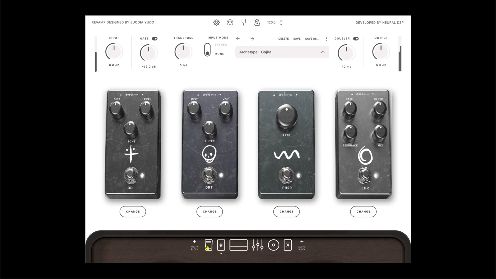Open the preset options three-dot menu
The width and height of the screenshot is (496, 279).
click(x=327, y=38)
